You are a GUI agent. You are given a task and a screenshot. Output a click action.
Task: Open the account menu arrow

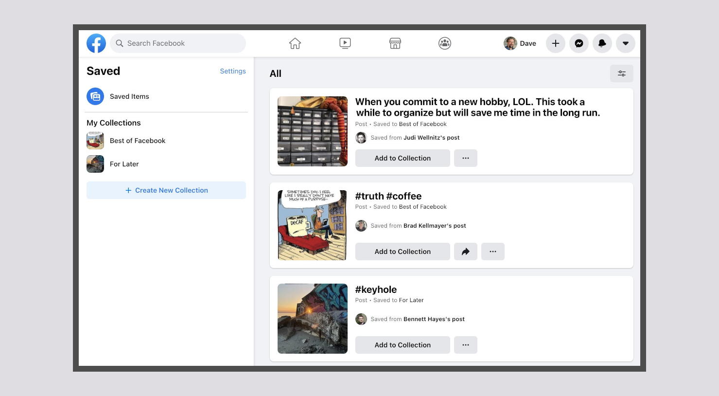(626, 43)
